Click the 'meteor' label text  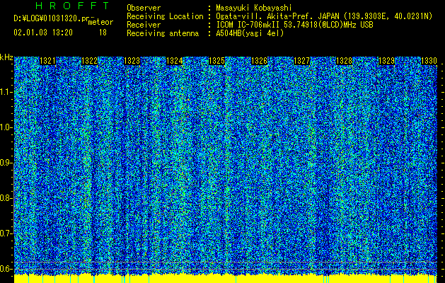tap(100, 22)
